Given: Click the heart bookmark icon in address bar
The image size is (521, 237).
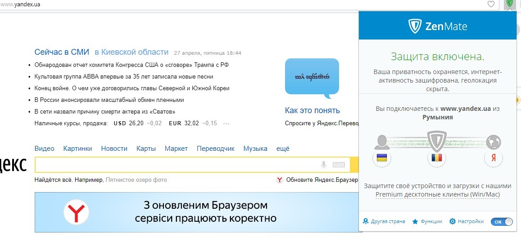Looking at the screenshot, I should 491,4.
